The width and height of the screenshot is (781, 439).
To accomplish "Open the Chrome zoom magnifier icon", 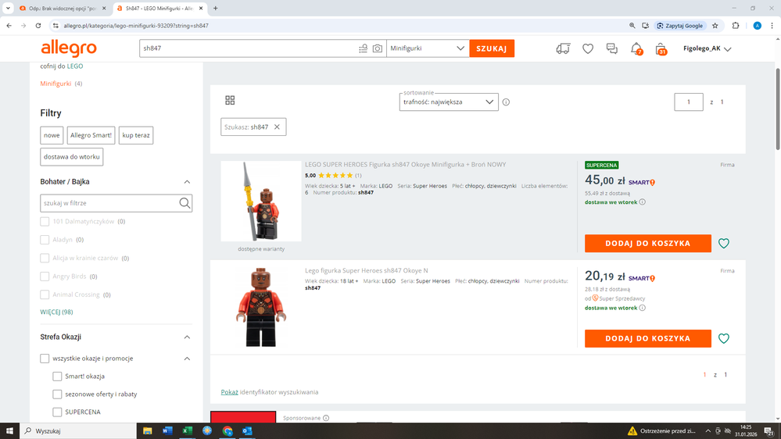I will pos(632,25).
